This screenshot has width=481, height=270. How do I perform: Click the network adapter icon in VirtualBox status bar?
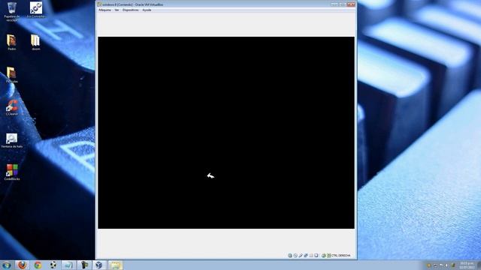coord(306,255)
